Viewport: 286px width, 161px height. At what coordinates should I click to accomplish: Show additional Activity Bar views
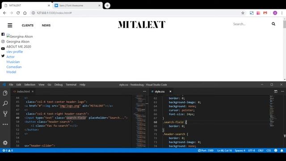[x=5, y=124]
